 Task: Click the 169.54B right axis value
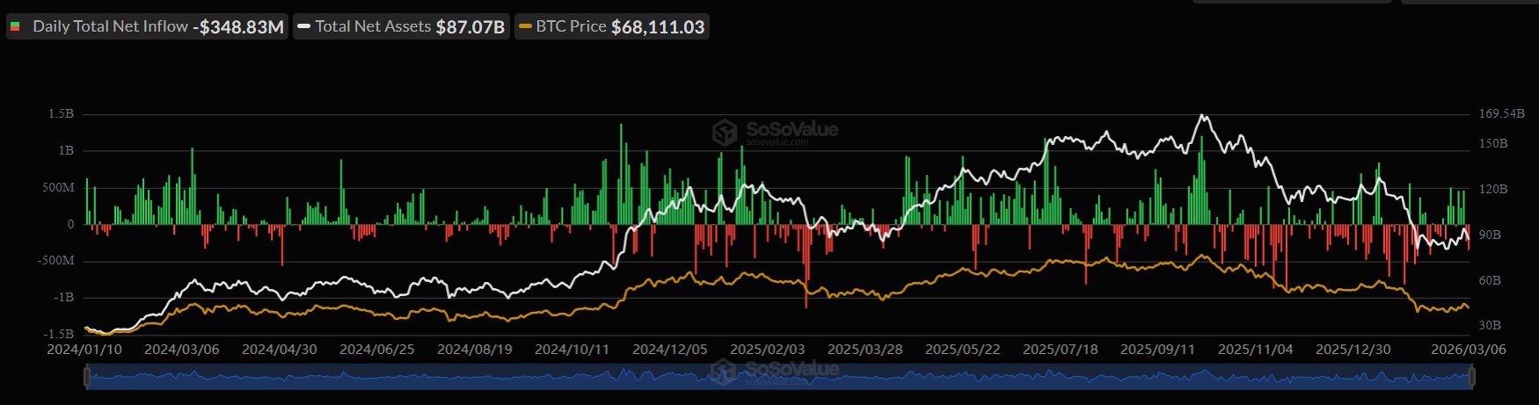(1501, 114)
